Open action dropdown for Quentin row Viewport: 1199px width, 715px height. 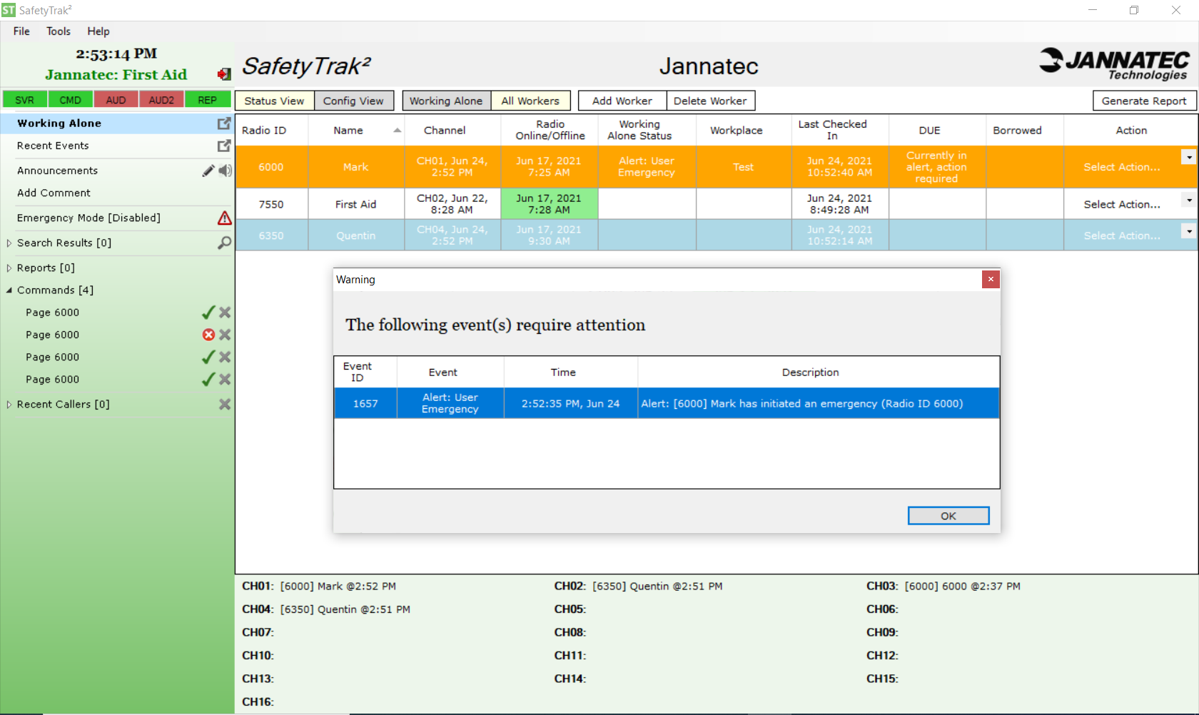click(1188, 231)
